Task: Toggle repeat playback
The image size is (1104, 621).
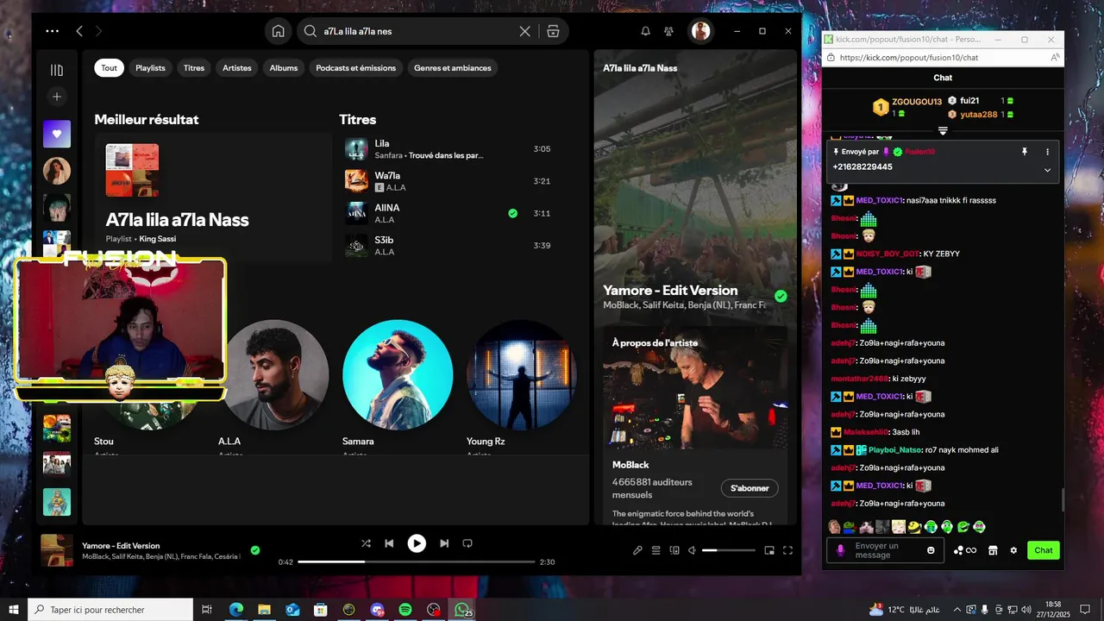Action: (467, 543)
